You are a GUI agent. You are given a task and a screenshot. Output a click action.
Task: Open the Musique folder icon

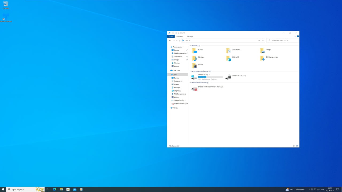[195, 58]
